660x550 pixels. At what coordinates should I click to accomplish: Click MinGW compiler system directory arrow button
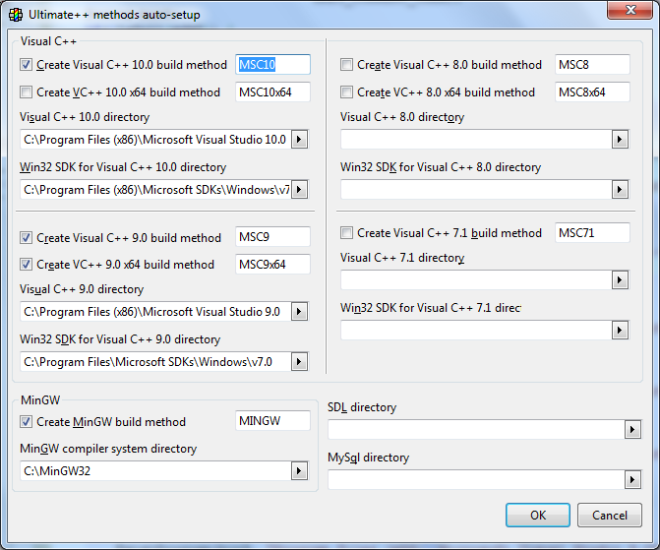(300, 471)
